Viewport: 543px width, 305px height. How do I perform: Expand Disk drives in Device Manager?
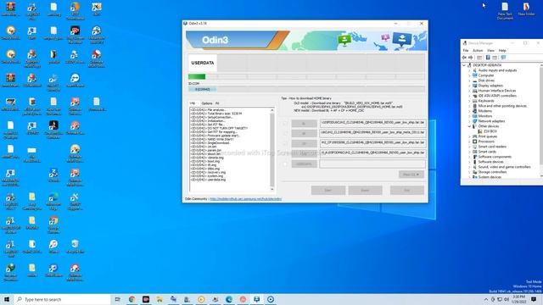(469, 80)
